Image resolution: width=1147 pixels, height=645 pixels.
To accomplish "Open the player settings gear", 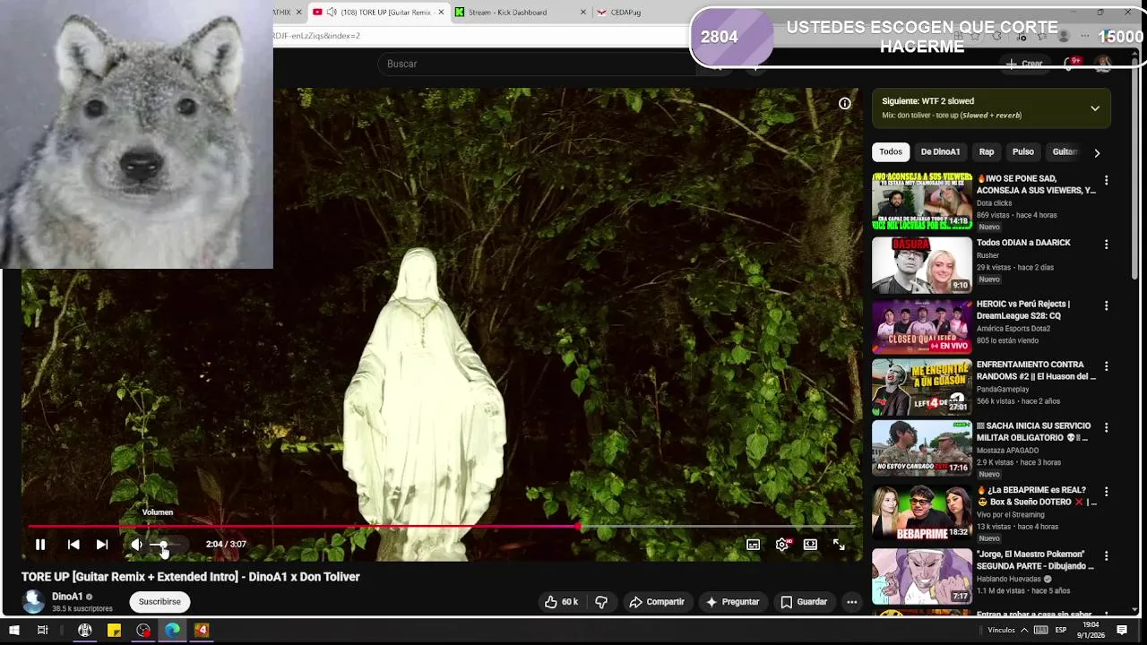I will (782, 545).
